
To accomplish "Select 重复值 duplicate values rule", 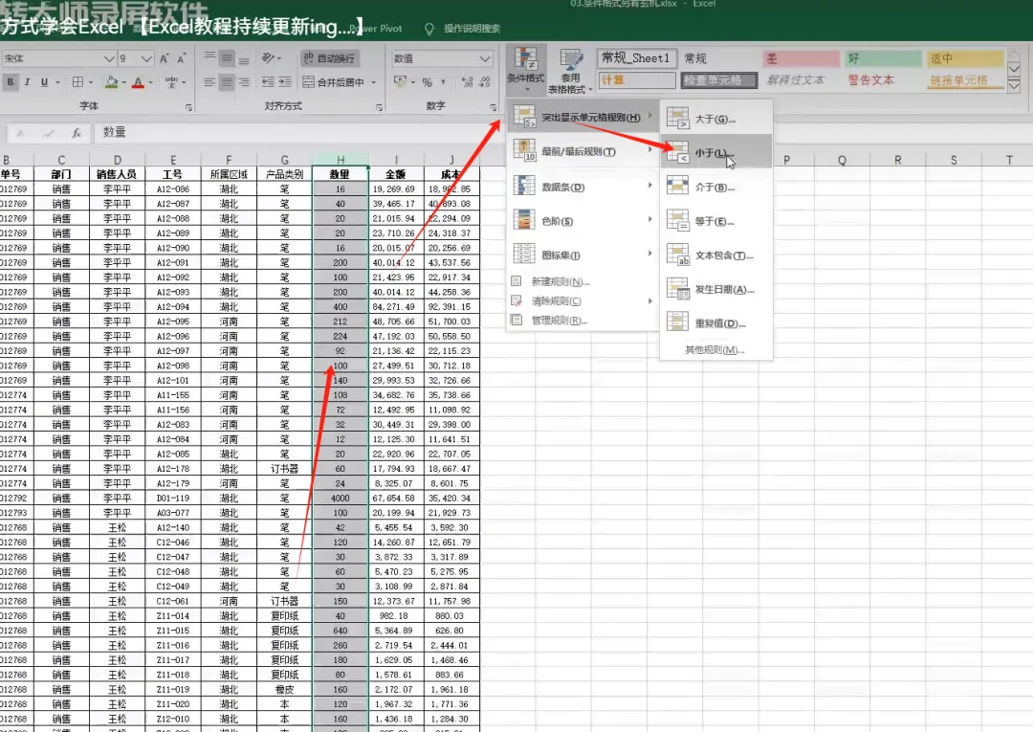I will pyautogui.click(x=716, y=323).
